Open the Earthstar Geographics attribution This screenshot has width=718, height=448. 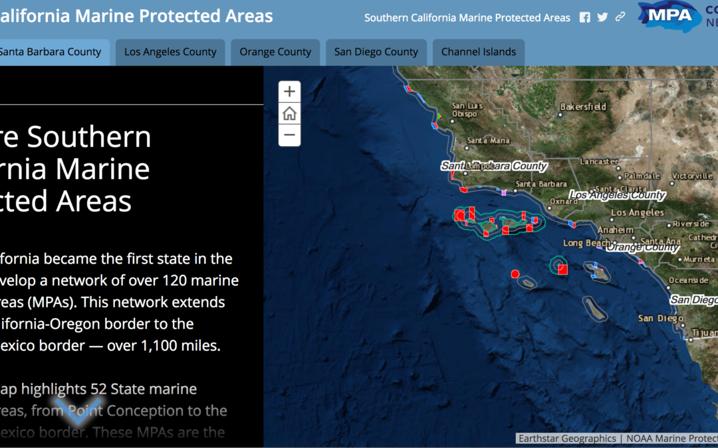point(567,438)
